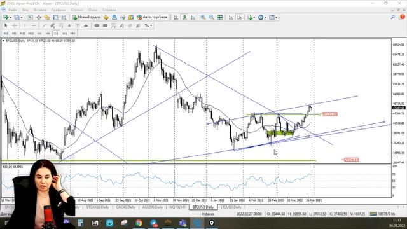Switch timeframe to M30
Image resolution: width=407 pixels, height=229 pixels.
(x=31, y=34)
